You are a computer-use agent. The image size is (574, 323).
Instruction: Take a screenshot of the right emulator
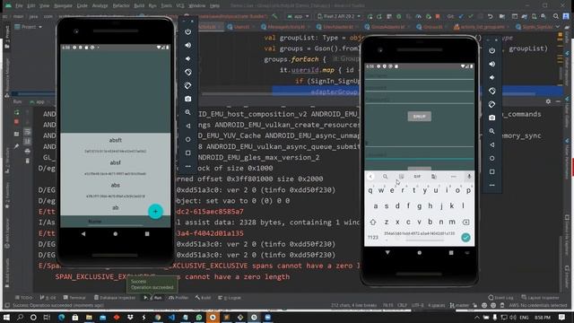click(492, 118)
